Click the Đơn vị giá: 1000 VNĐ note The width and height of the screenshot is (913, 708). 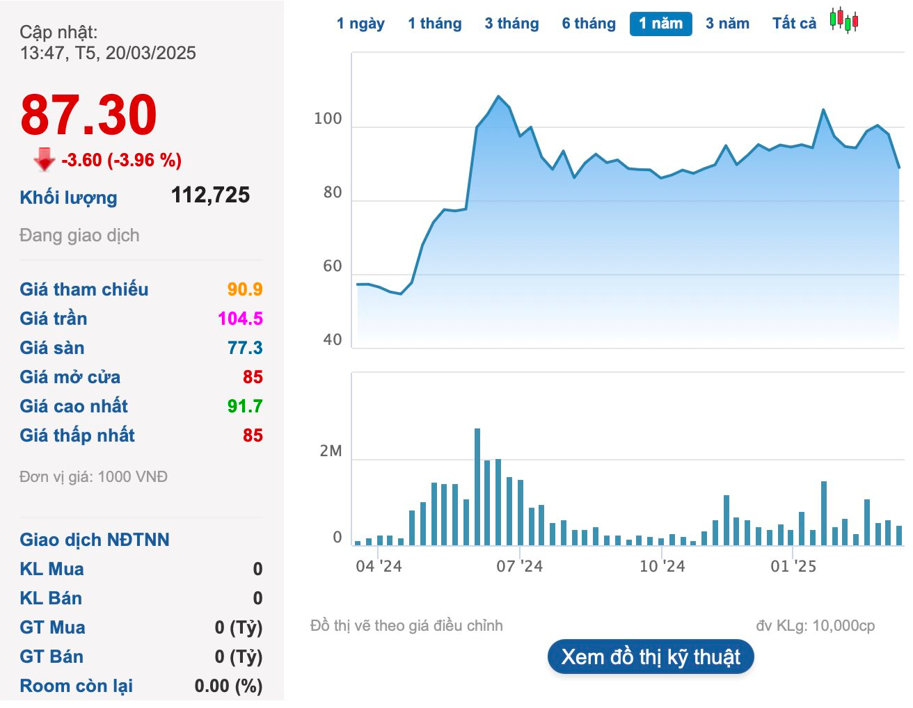93,477
